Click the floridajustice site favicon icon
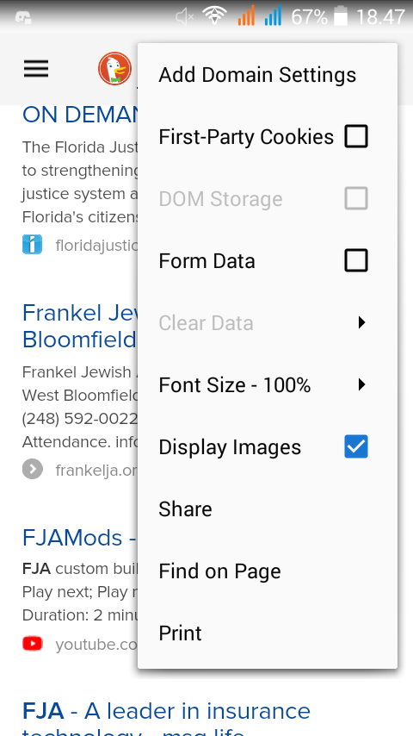Image resolution: width=413 pixels, height=736 pixels. pyautogui.click(x=33, y=245)
